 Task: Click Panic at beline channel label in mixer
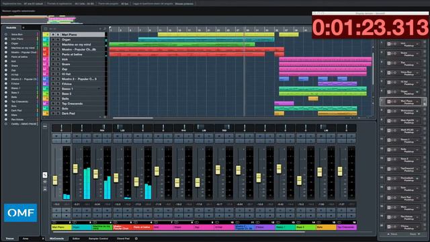coord(143,227)
